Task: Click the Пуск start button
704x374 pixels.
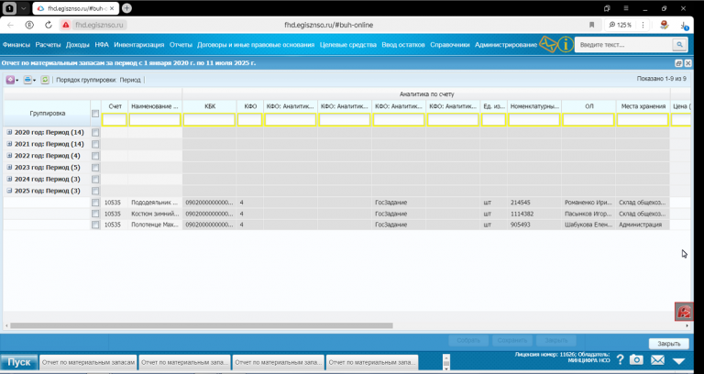Action: pos(19,362)
